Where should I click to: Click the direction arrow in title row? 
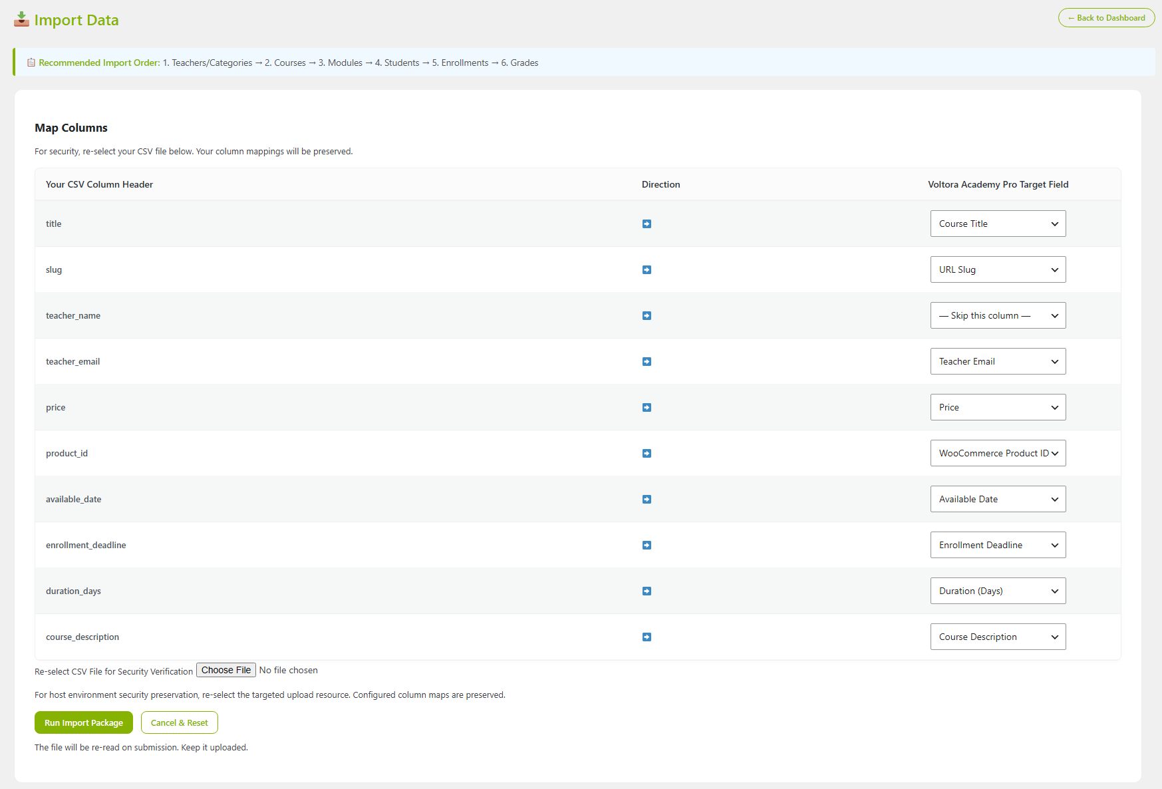click(x=647, y=224)
